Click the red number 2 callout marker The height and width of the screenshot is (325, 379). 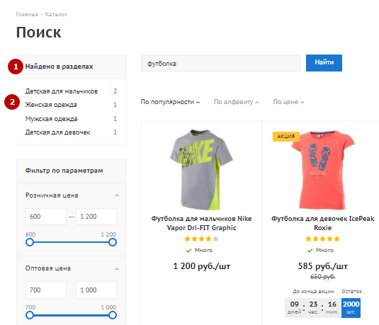12,102
